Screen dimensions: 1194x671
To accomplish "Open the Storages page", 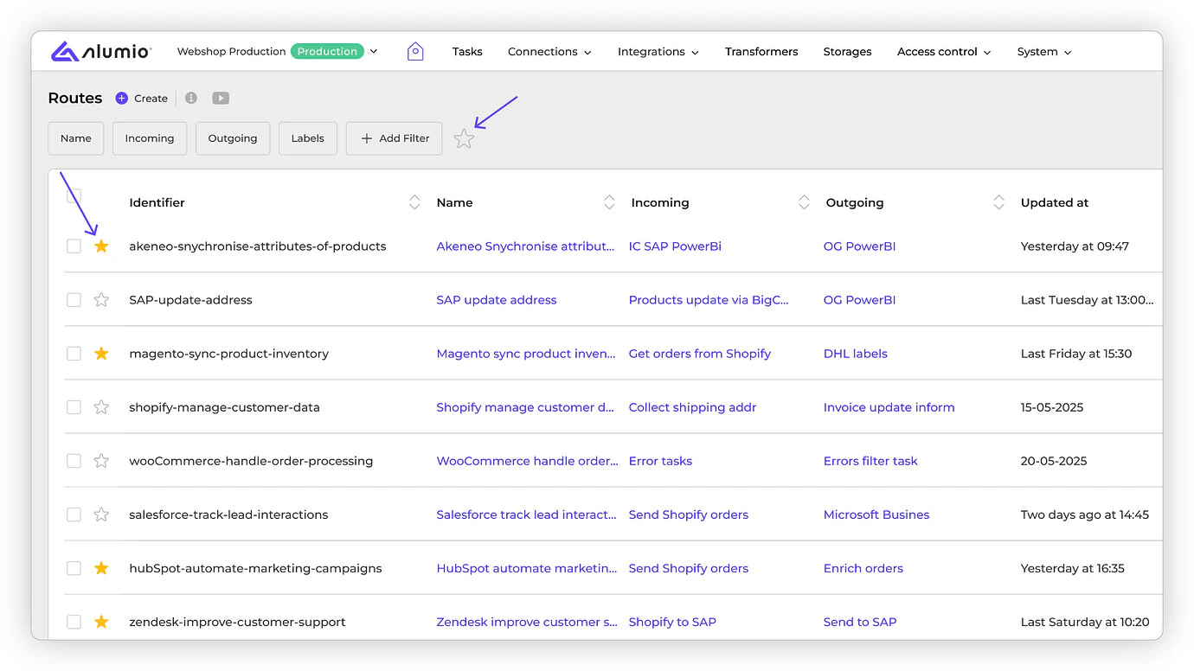I will click(x=847, y=52).
